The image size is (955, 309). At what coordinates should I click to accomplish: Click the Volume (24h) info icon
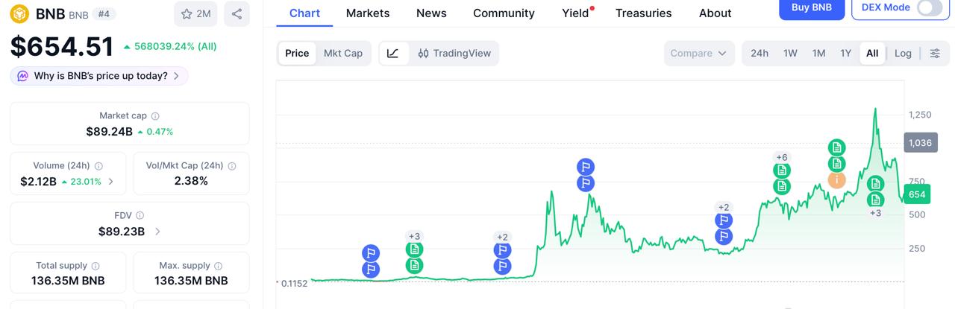pyautogui.click(x=98, y=166)
